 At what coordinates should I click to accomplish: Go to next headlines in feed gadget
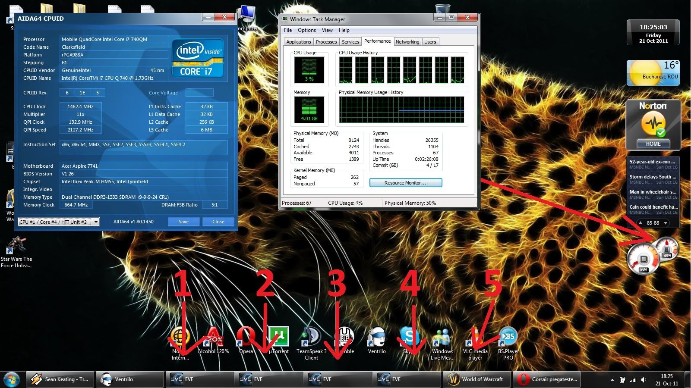666,223
